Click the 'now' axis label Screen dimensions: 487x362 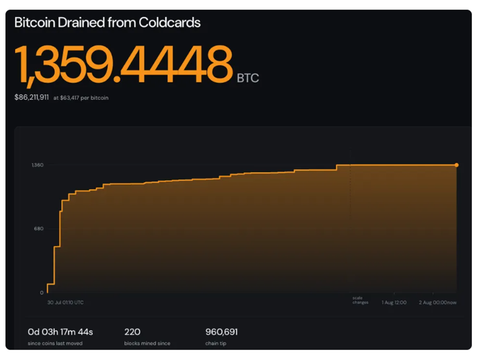452,303
